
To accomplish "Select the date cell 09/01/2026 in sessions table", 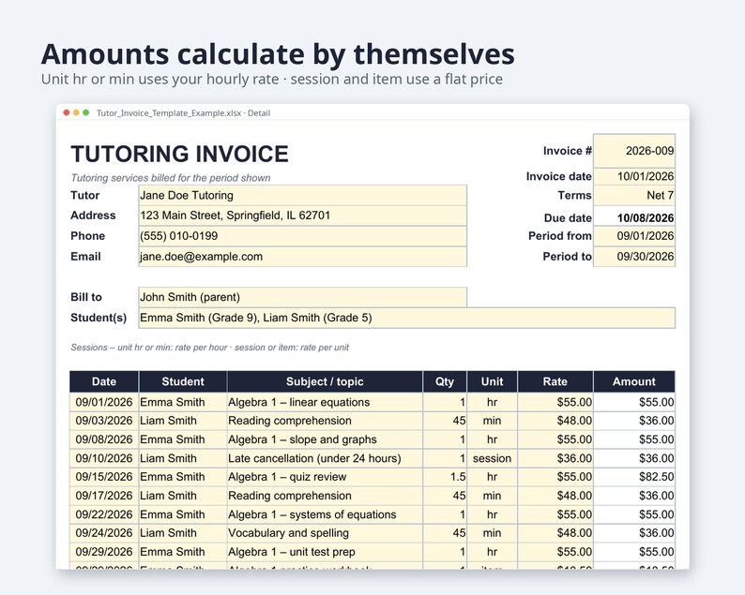I will pos(104,402).
